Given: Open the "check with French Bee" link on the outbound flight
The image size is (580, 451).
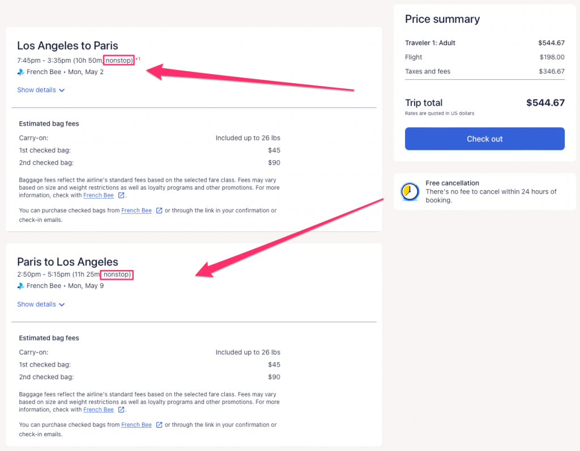Looking at the screenshot, I should (x=99, y=196).
